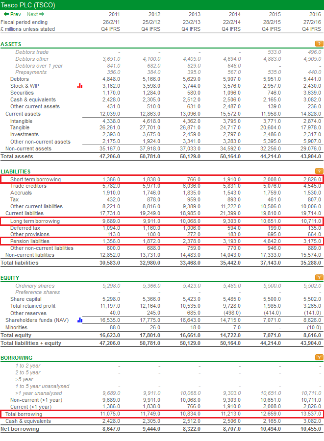Select Total assets value 43,904.0

(311, 156)
